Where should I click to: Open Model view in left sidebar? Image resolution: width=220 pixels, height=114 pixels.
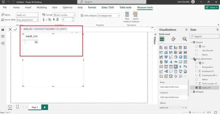pos(3,43)
